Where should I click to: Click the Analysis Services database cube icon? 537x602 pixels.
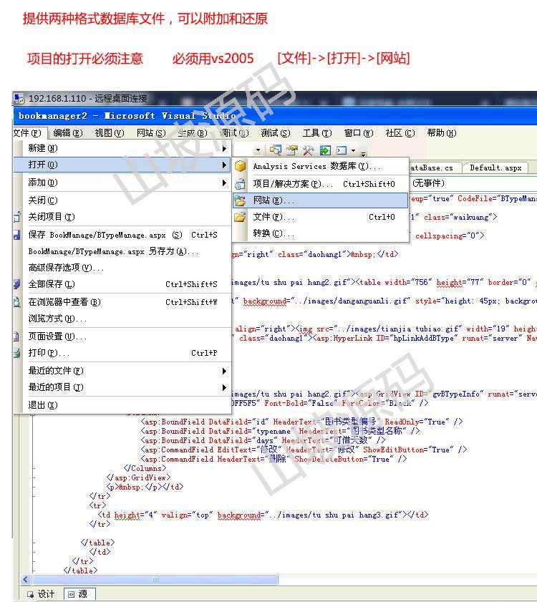pos(241,166)
